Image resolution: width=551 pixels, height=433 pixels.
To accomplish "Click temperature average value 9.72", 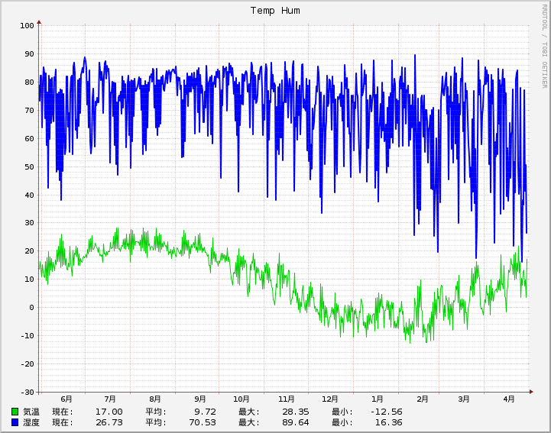I will [206, 412].
